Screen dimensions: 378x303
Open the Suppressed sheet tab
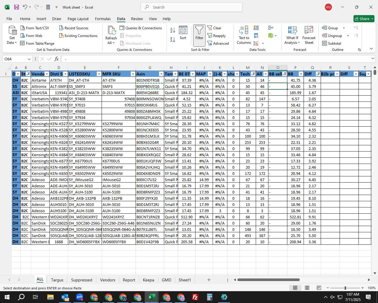(x=82, y=280)
